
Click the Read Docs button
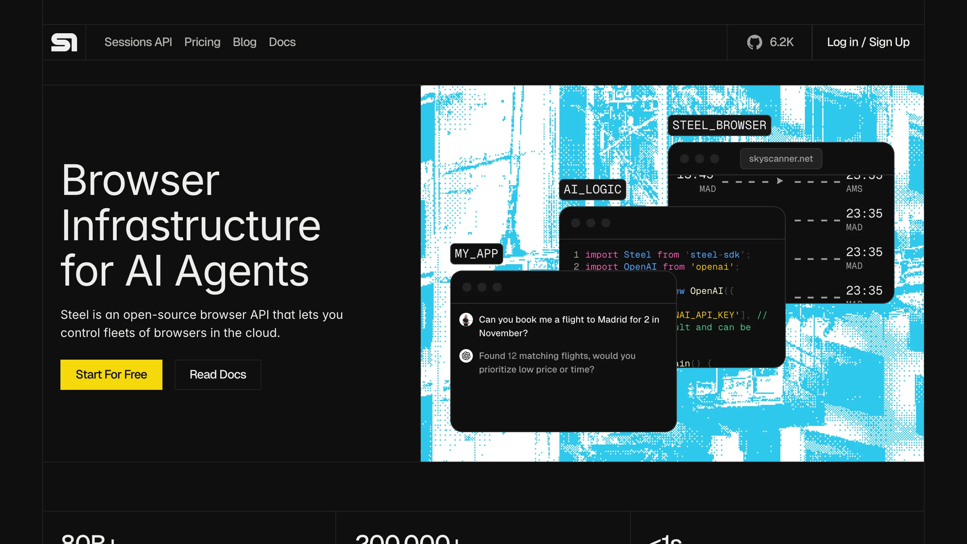(x=218, y=374)
